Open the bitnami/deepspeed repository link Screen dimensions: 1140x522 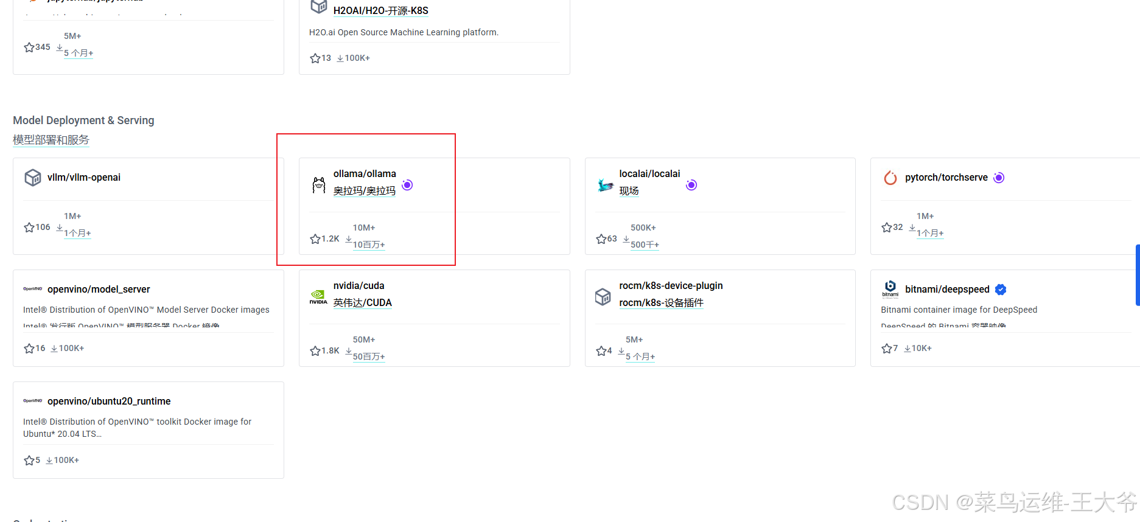pyautogui.click(x=947, y=290)
